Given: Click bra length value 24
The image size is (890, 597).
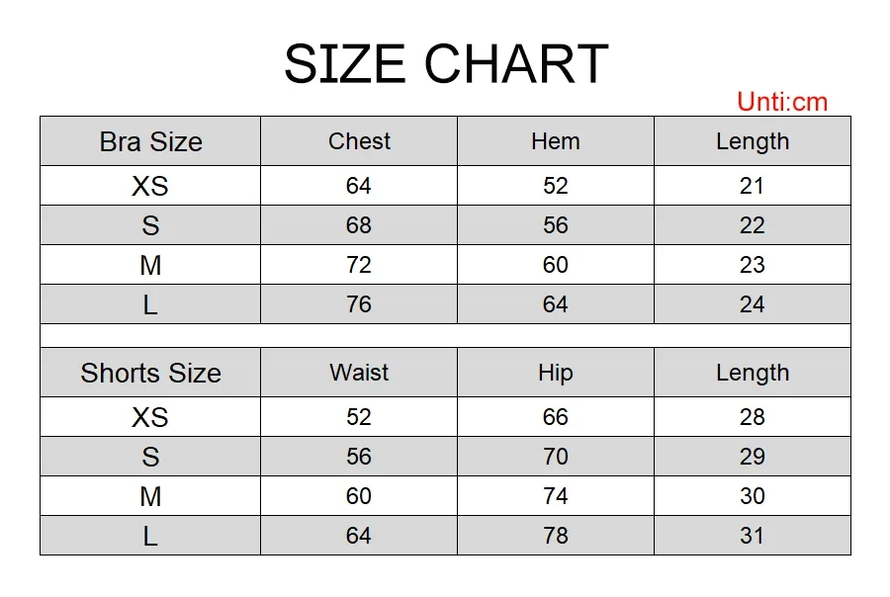Looking at the screenshot, I should point(753,304).
